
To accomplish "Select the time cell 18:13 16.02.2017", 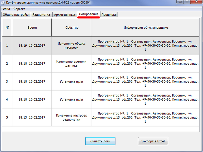I will click(32, 117).
